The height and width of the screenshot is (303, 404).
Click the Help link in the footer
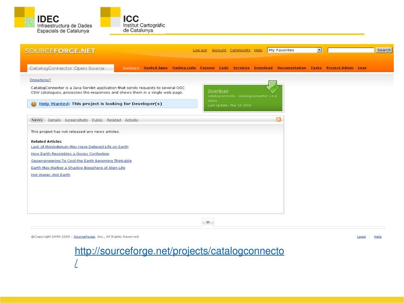[x=378, y=237]
